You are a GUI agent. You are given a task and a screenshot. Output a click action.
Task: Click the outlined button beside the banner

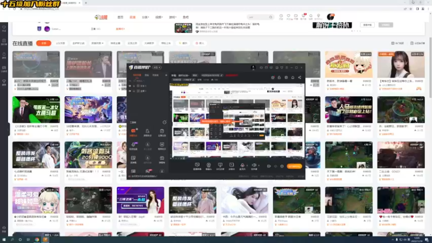[x=367, y=25]
